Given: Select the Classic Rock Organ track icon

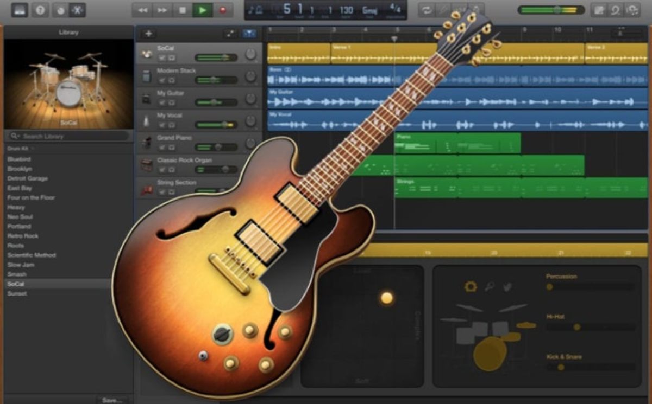Looking at the screenshot, I should click(x=147, y=165).
